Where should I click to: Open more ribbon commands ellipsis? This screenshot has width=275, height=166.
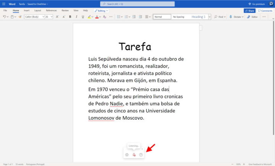(x=264, y=17)
